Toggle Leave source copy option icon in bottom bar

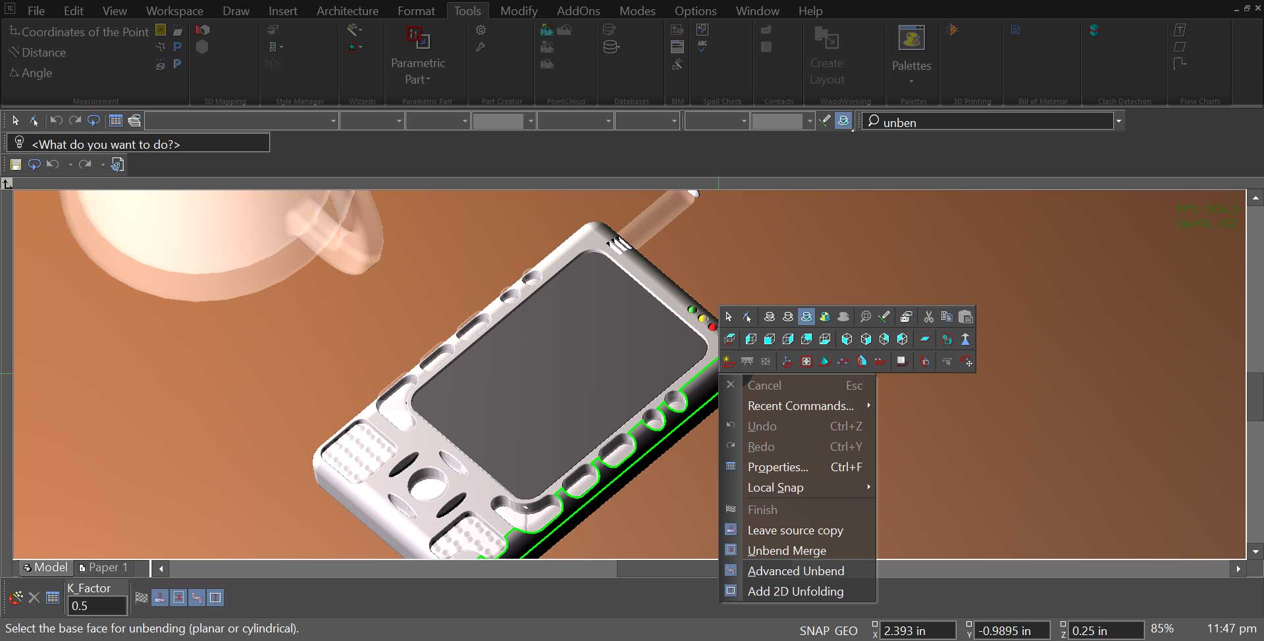pyautogui.click(x=160, y=598)
